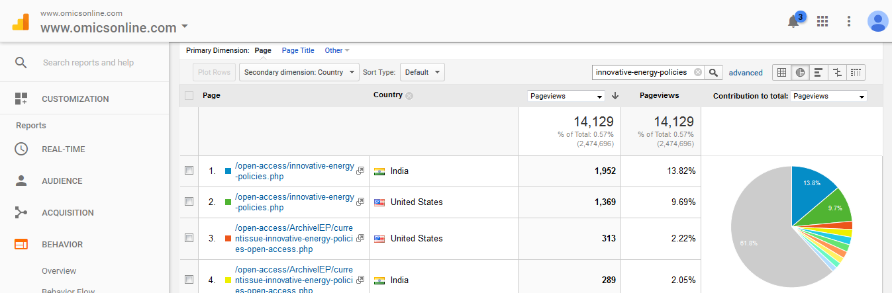Viewport: 892px width, 293px height.
Task: Click the Search reports and help field
Action: click(88, 62)
